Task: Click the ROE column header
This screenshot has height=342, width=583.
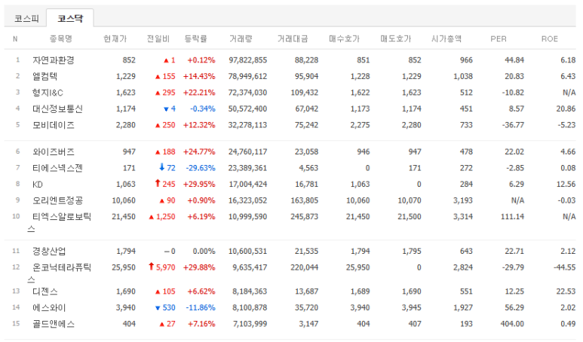Action: tap(550, 38)
